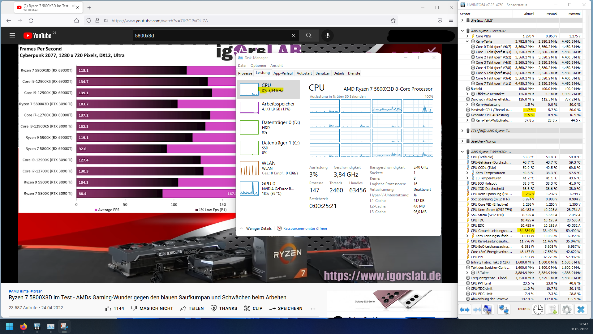Reload the page in Firefox
The width and height of the screenshot is (593, 334).
31,21
